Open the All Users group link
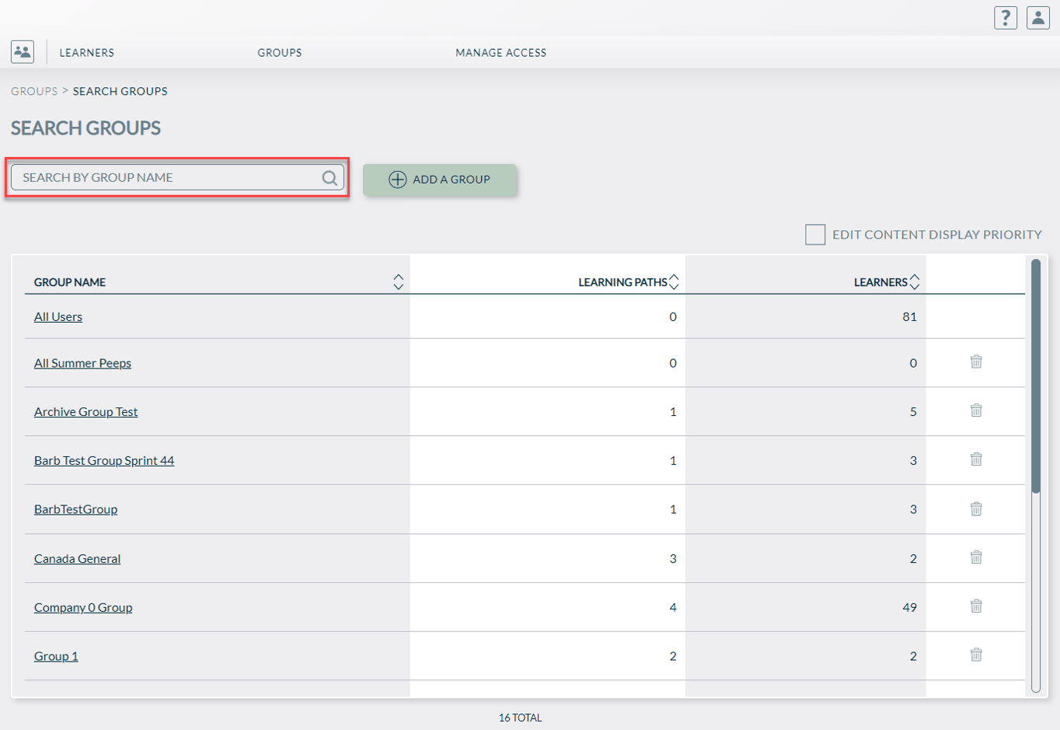1060x730 pixels. (x=58, y=316)
